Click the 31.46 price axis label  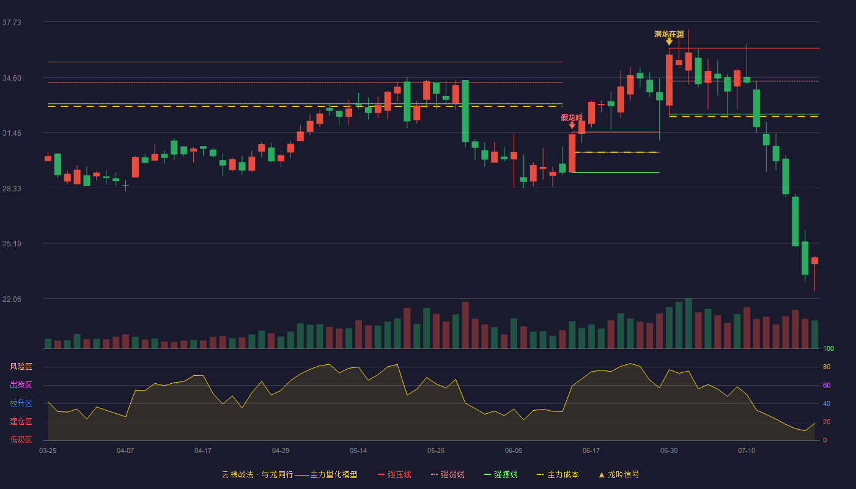coord(12,133)
